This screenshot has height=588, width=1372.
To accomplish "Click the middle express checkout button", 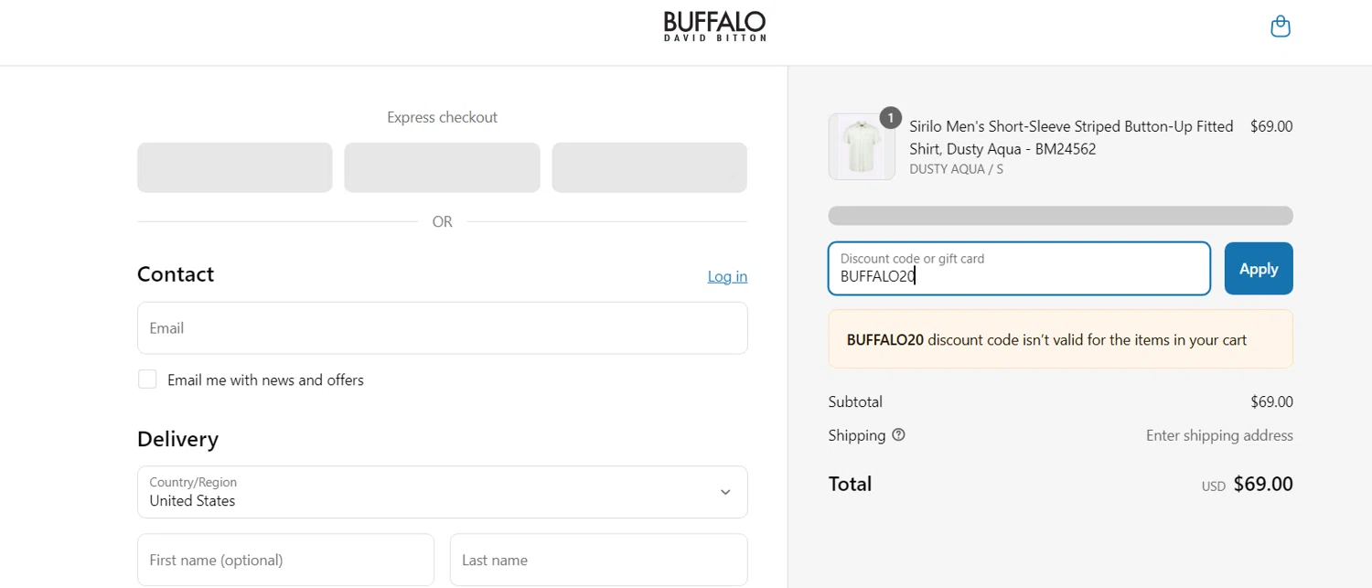I will 442,167.
